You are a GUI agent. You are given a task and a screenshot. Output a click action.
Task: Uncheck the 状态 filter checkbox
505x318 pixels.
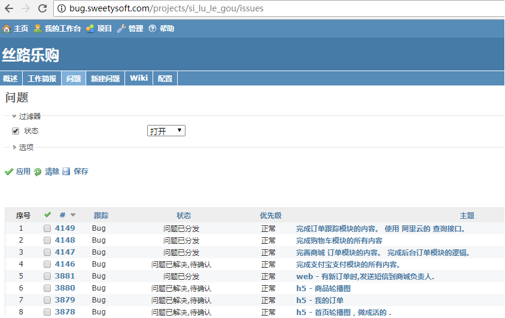16,131
